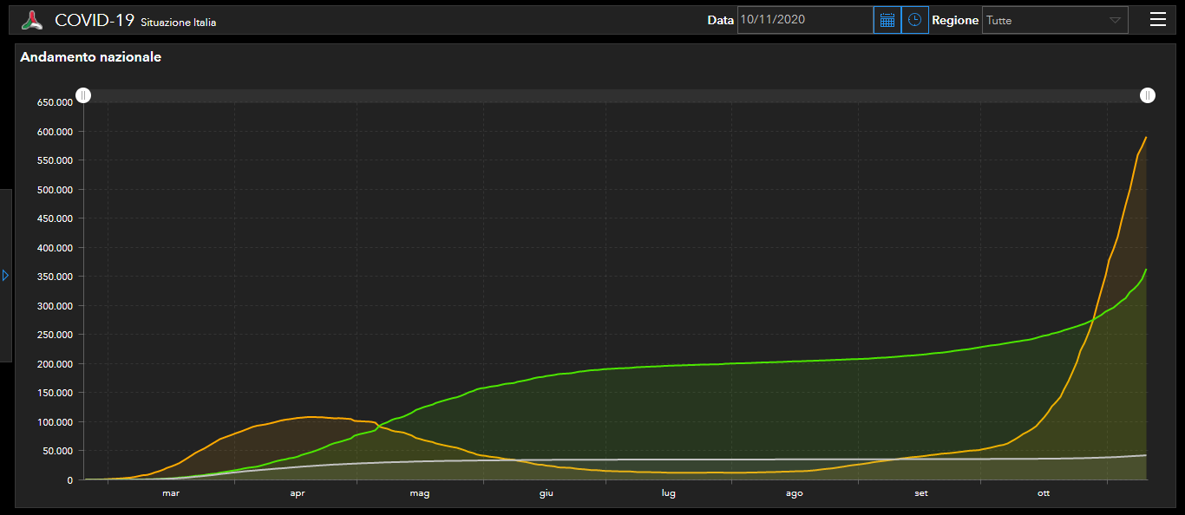This screenshot has width=1185, height=515.
Task: Click the gray line's rightmost end
Action: [1146, 455]
